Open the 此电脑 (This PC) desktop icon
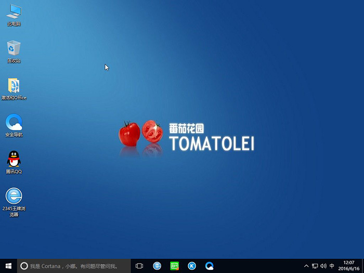The height and width of the screenshot is (273, 364). (x=14, y=11)
